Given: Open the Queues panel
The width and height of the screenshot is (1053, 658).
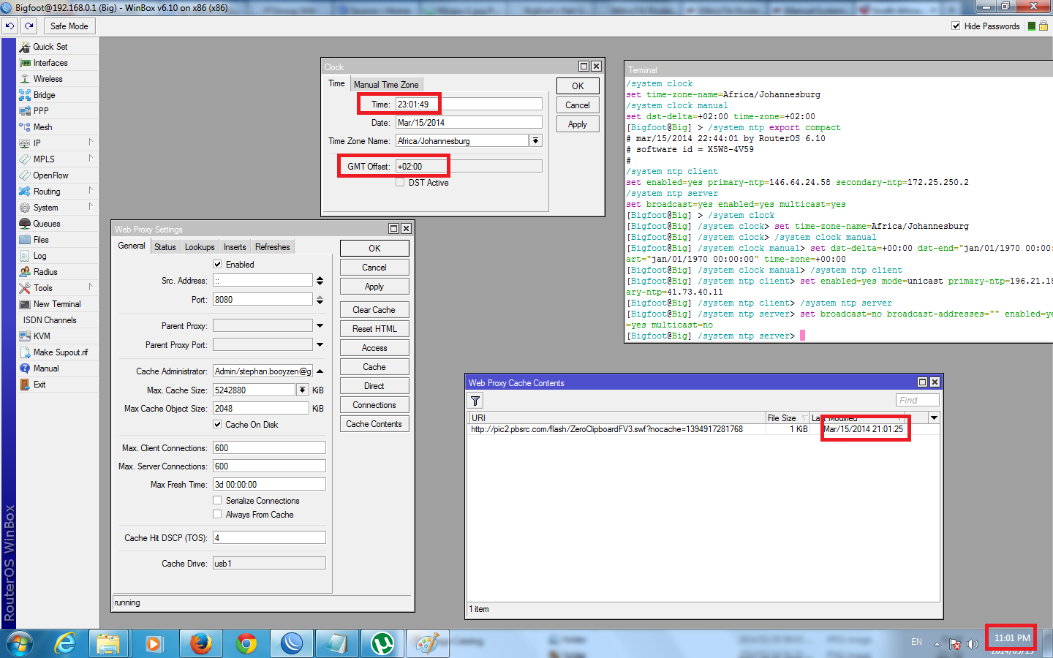Looking at the screenshot, I should tap(45, 223).
